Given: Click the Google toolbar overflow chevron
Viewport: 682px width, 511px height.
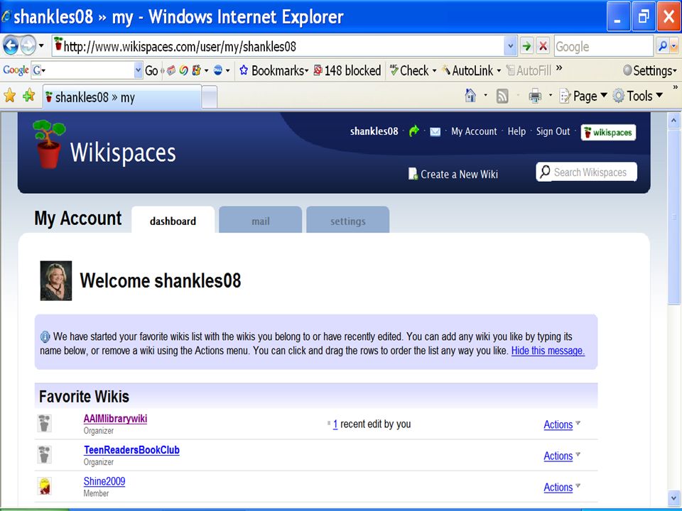Looking at the screenshot, I should click(x=559, y=67).
